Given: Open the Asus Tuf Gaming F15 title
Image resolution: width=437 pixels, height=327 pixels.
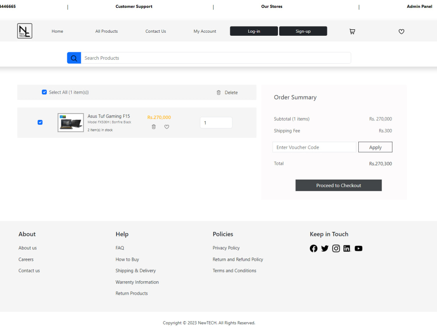Looking at the screenshot, I should click(x=109, y=116).
